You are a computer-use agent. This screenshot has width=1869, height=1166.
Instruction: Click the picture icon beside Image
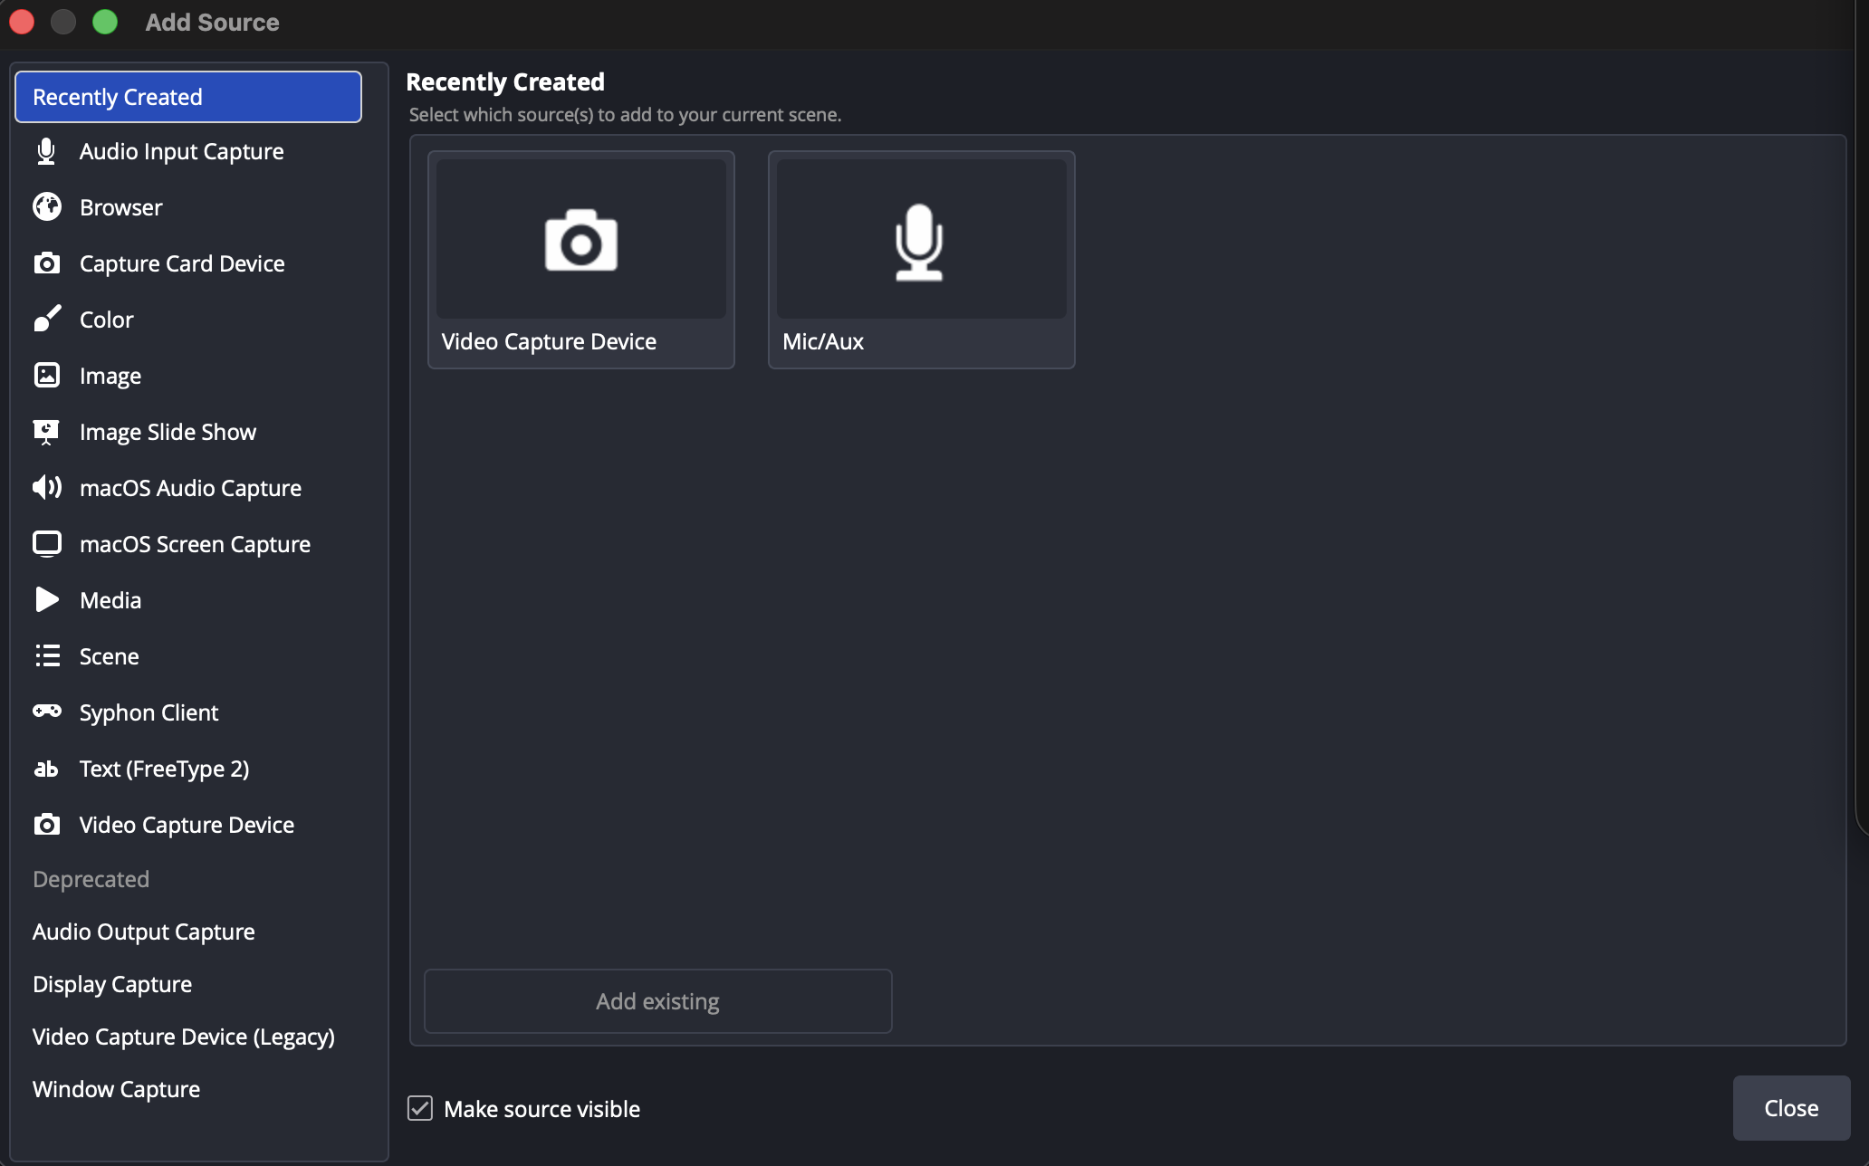pos(47,375)
